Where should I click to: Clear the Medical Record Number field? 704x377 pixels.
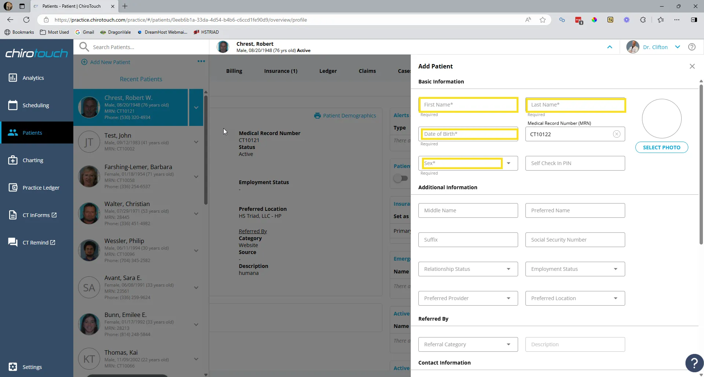(617, 134)
